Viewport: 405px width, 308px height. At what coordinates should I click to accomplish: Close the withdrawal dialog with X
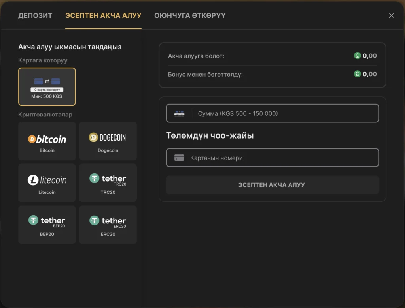tap(391, 15)
